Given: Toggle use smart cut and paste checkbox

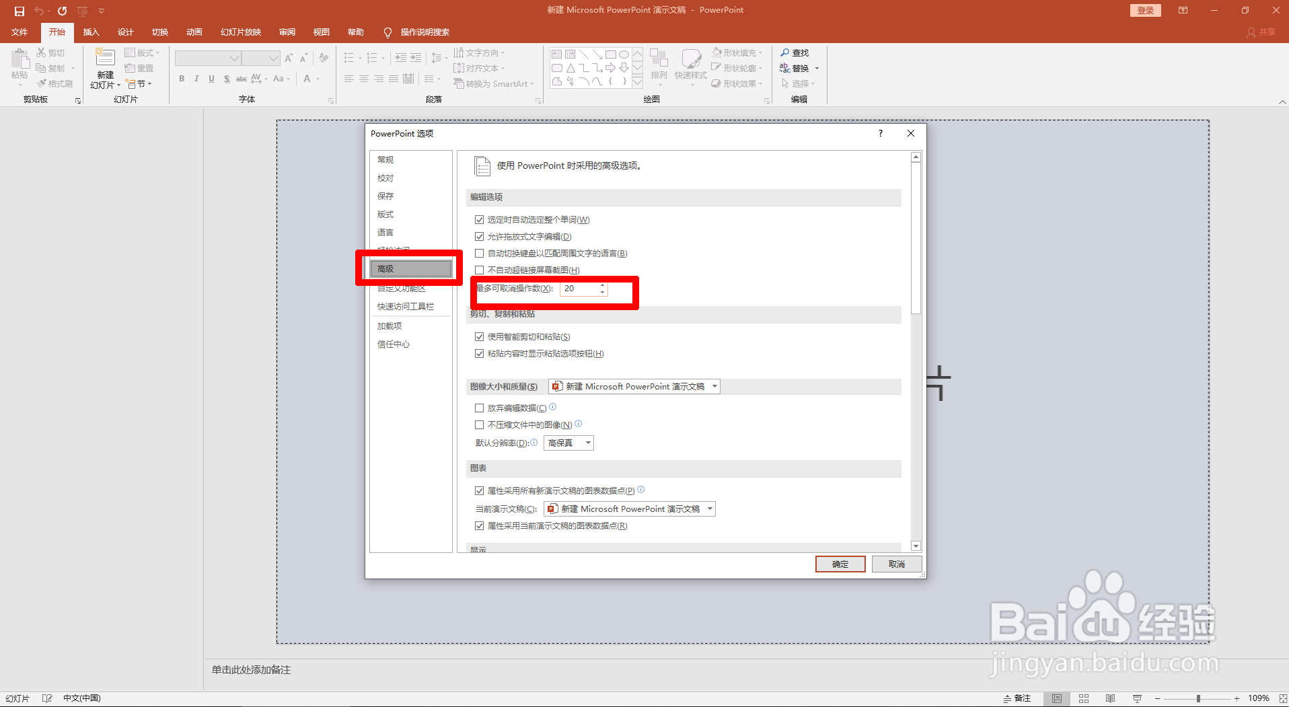Looking at the screenshot, I should pyautogui.click(x=480, y=337).
